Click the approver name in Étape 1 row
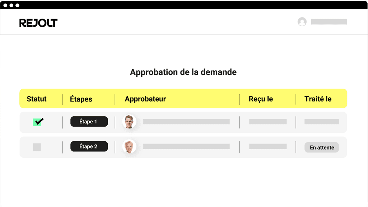The width and height of the screenshot is (368, 207). [x=186, y=122]
